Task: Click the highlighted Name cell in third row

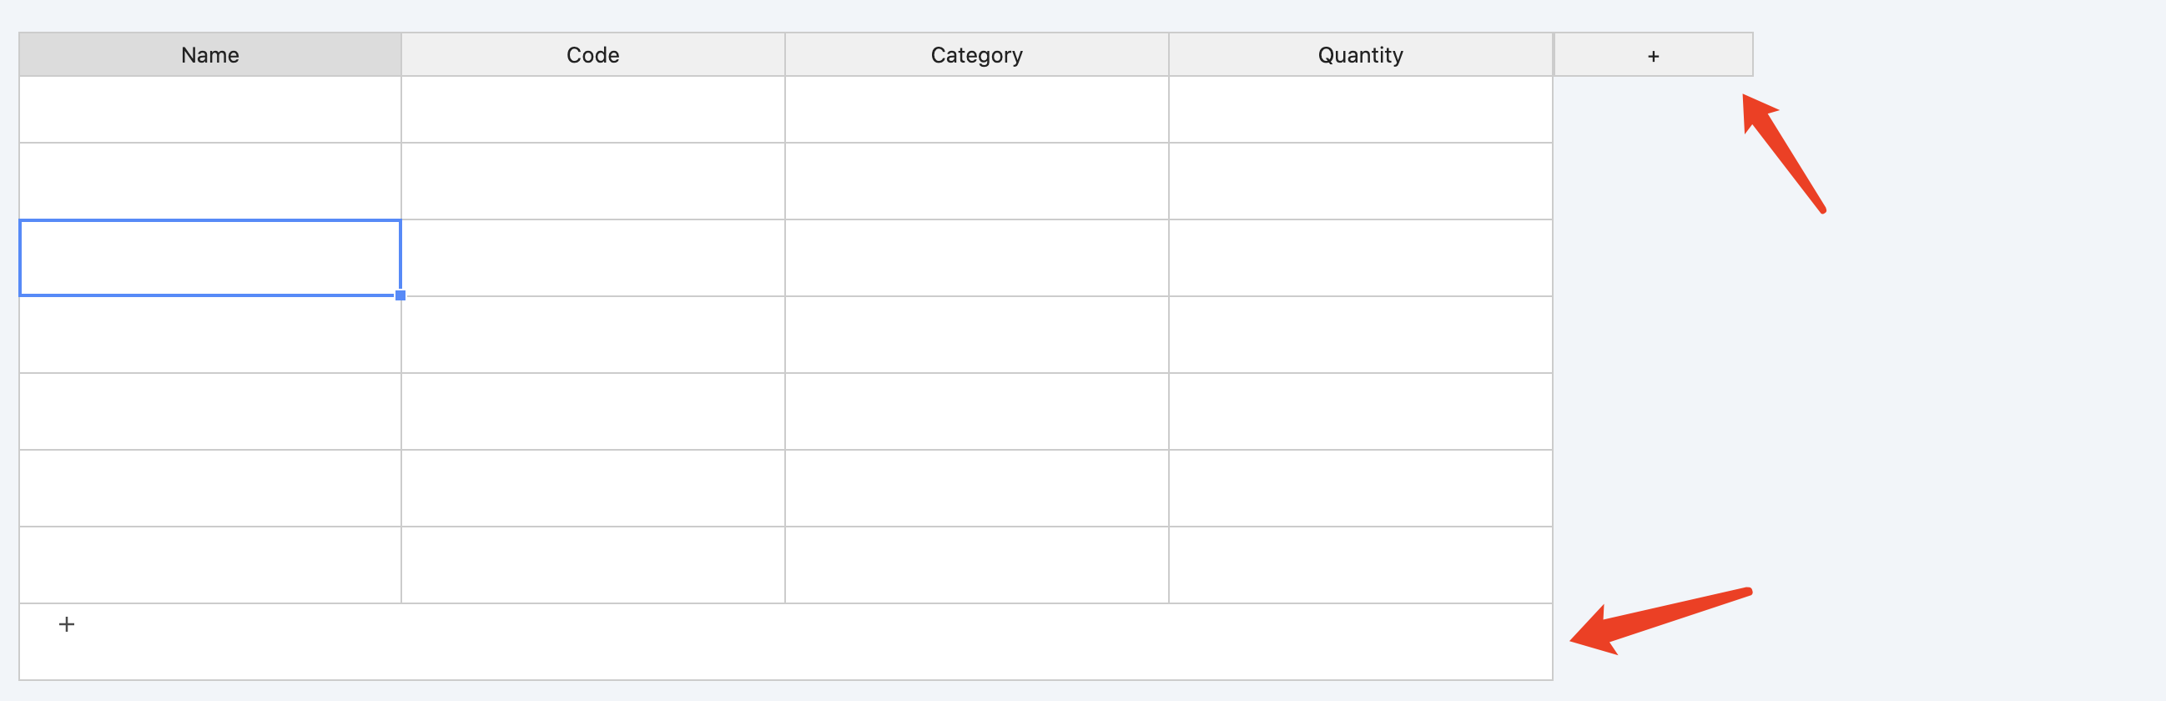Action: 210,258
